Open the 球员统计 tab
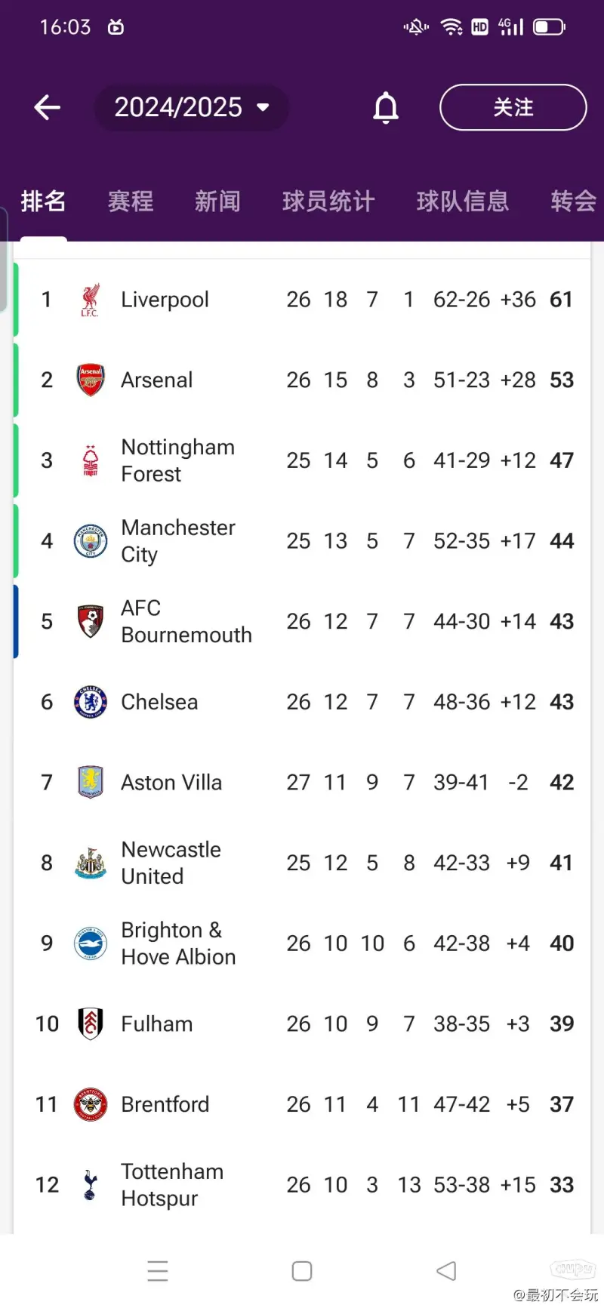The height and width of the screenshot is (1308, 604). click(x=328, y=202)
